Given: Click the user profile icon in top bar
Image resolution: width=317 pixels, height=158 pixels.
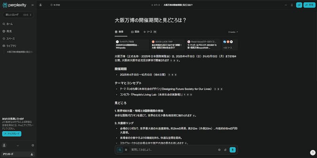Looking at the screenshot, I should pyautogui.click(x=40, y=5).
